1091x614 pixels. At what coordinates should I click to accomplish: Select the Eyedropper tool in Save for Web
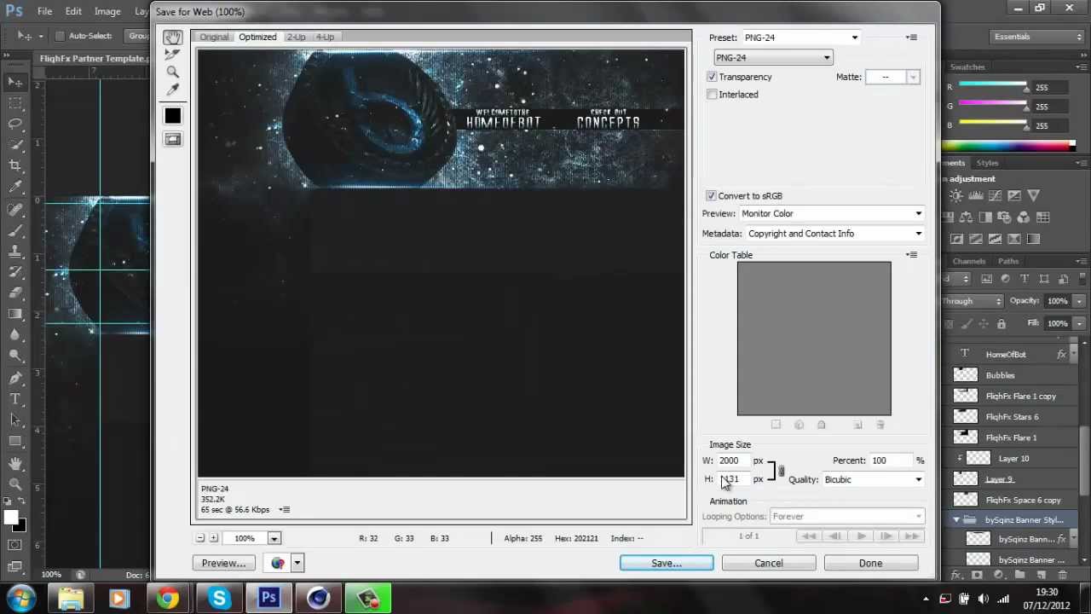tap(173, 90)
